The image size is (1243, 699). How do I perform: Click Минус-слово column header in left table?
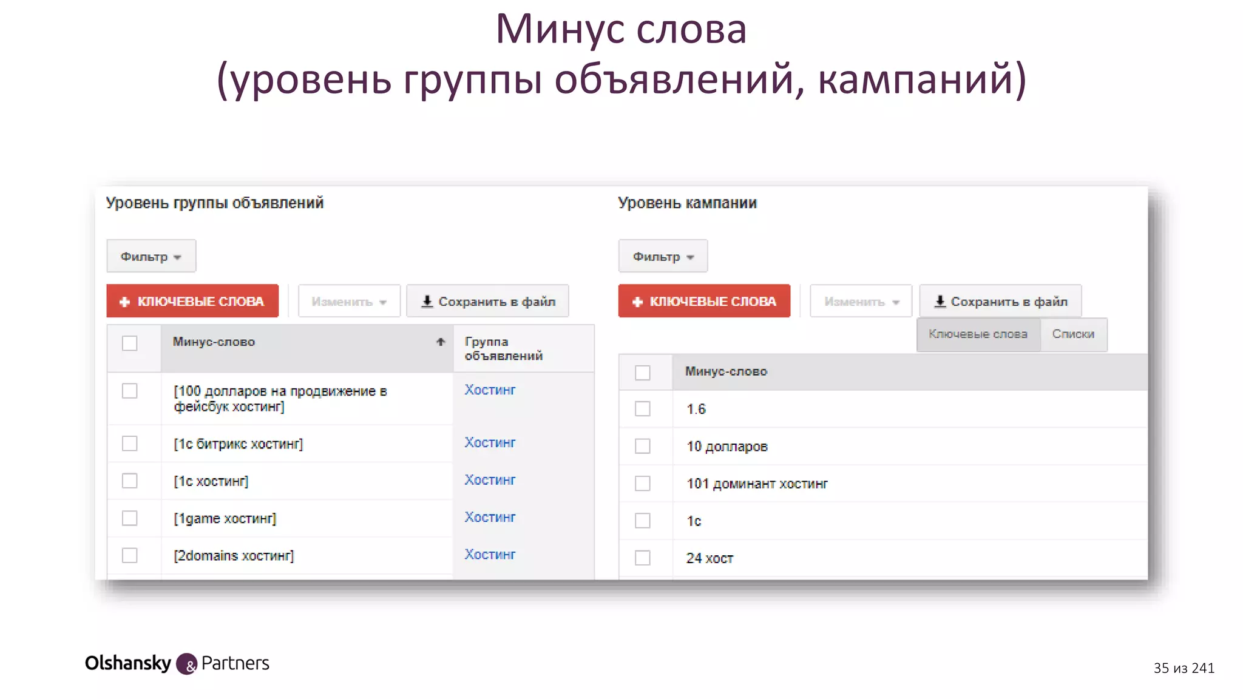click(x=307, y=348)
